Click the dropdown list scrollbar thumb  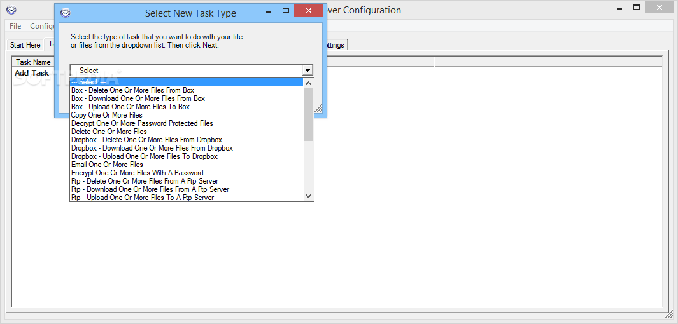pyautogui.click(x=308, y=115)
